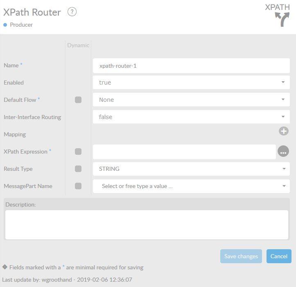The width and height of the screenshot is (296, 287).
Task: Check the Dynamic box for Result Type
Action: click(x=78, y=169)
